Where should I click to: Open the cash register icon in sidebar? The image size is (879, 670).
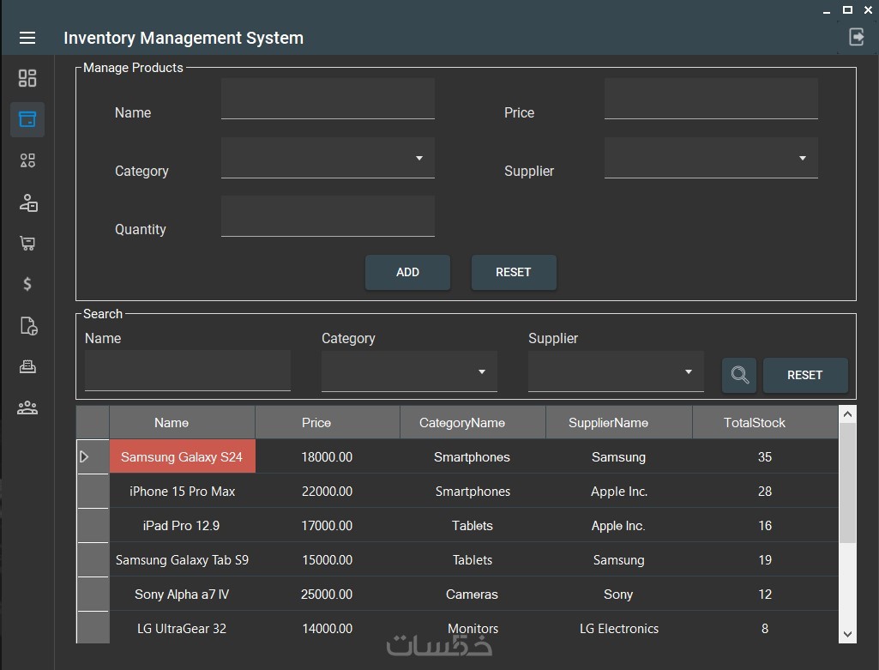(x=27, y=366)
